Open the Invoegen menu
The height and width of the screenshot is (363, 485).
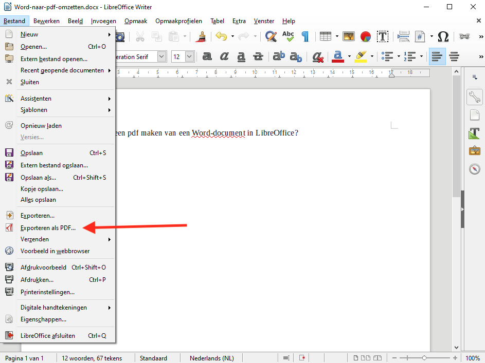[x=103, y=21]
